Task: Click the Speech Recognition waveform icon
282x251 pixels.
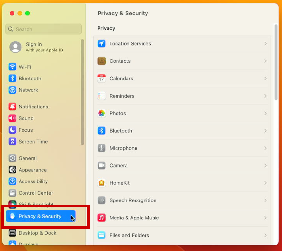Action: pyautogui.click(x=101, y=200)
